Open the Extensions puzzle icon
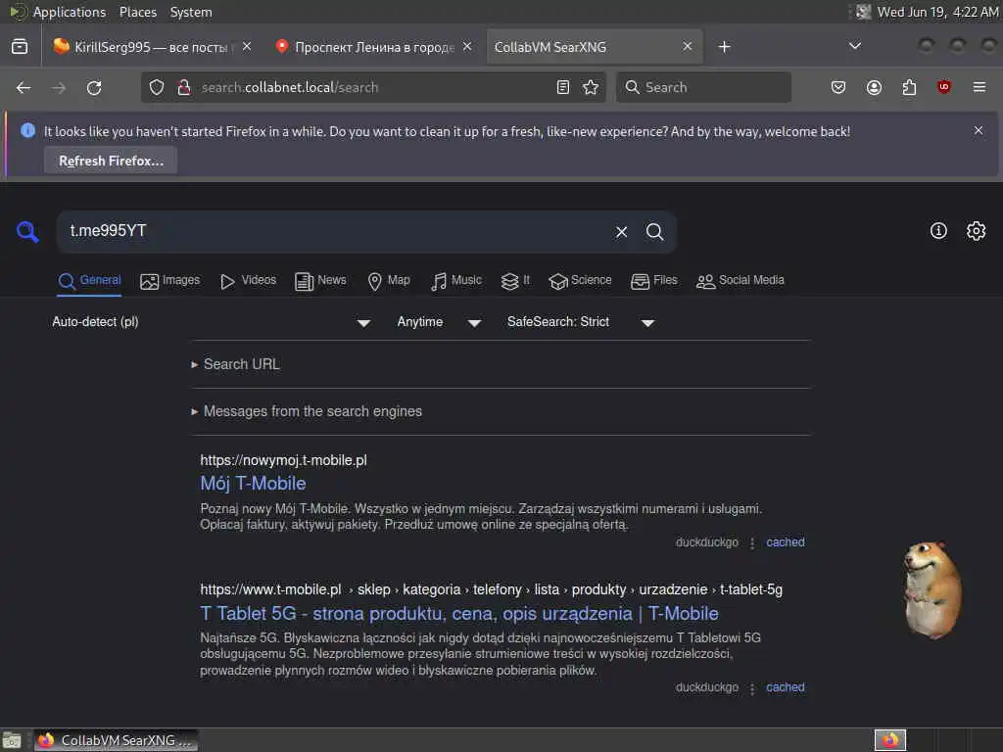1003x752 pixels. pyautogui.click(x=909, y=87)
